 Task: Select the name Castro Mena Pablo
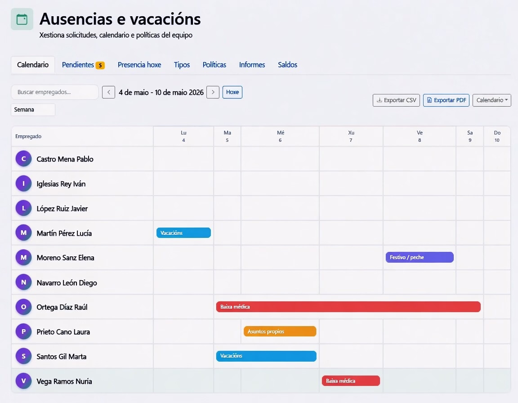(x=65, y=159)
